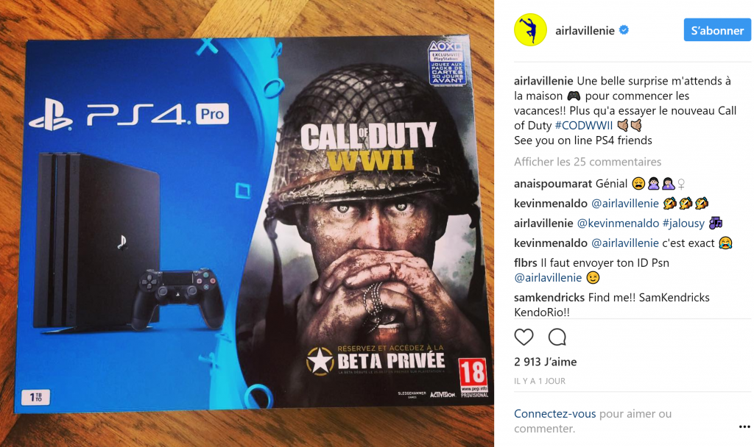Open the #jalousy hashtag link
This screenshot has height=447, width=754.
click(683, 223)
